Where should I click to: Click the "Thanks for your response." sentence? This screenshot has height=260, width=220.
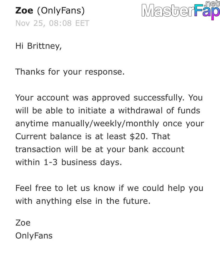tap(70, 72)
